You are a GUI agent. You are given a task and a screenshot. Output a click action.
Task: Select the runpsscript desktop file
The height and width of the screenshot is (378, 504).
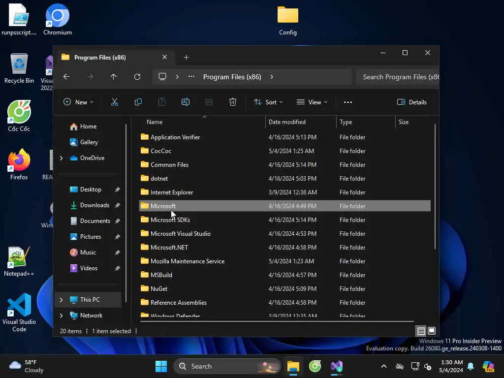pyautogui.click(x=19, y=19)
